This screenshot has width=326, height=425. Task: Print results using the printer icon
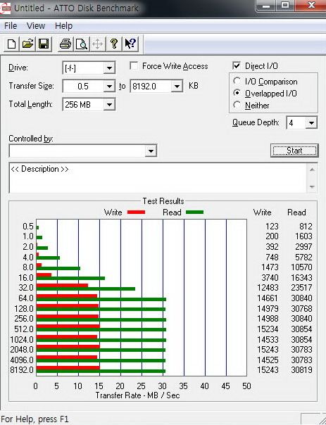(65, 44)
